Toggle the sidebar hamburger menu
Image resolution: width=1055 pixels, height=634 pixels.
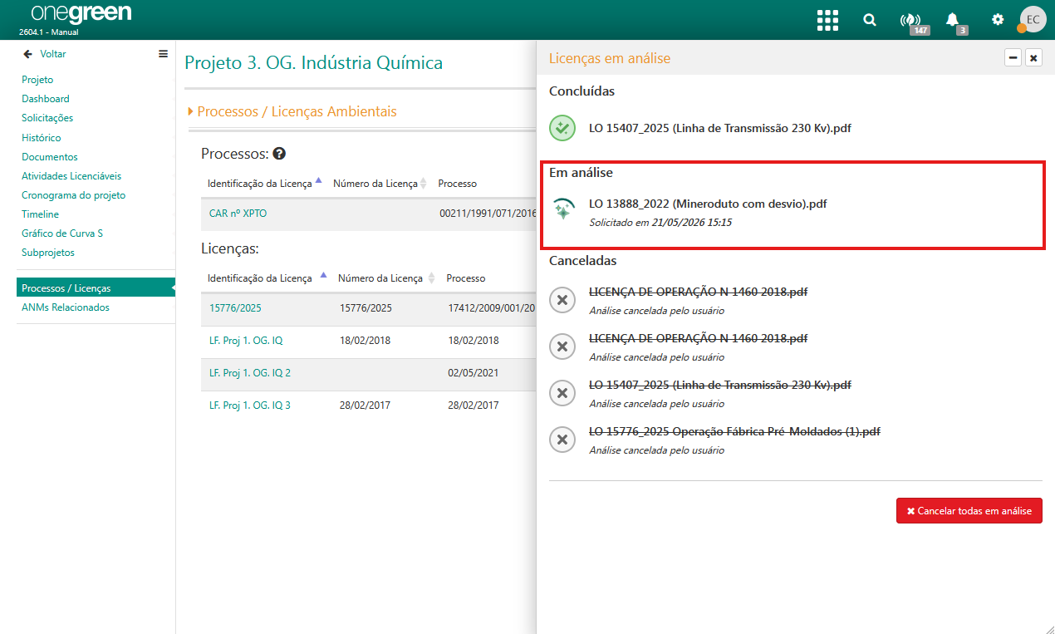click(x=163, y=54)
